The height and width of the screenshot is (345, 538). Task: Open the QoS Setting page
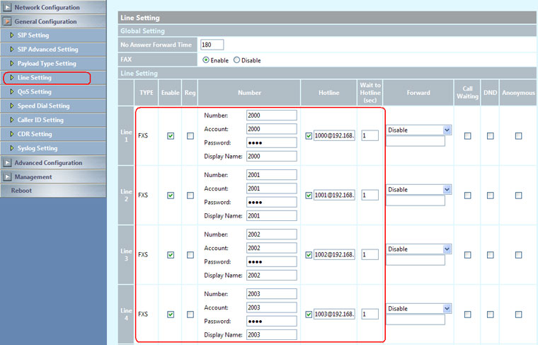[x=35, y=92]
